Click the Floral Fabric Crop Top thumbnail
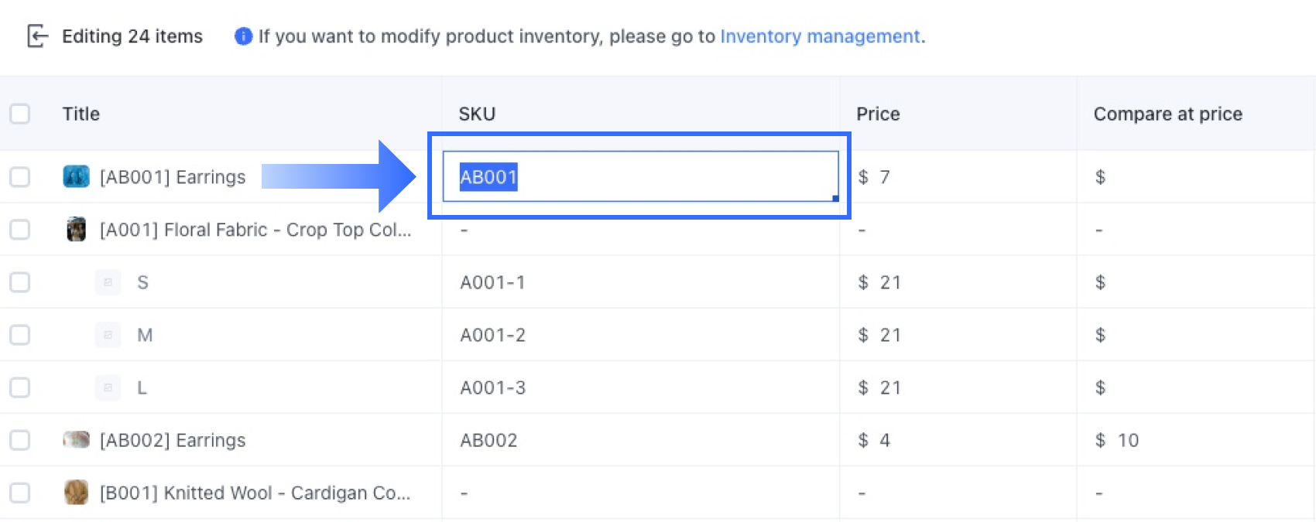 tap(76, 230)
